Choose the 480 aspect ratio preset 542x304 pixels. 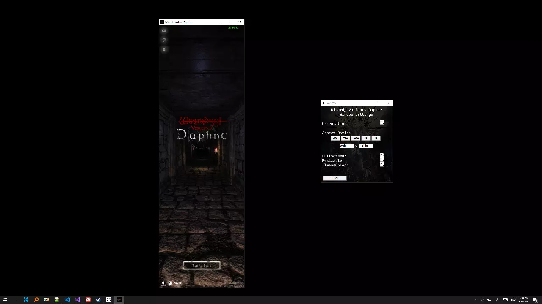335,138
